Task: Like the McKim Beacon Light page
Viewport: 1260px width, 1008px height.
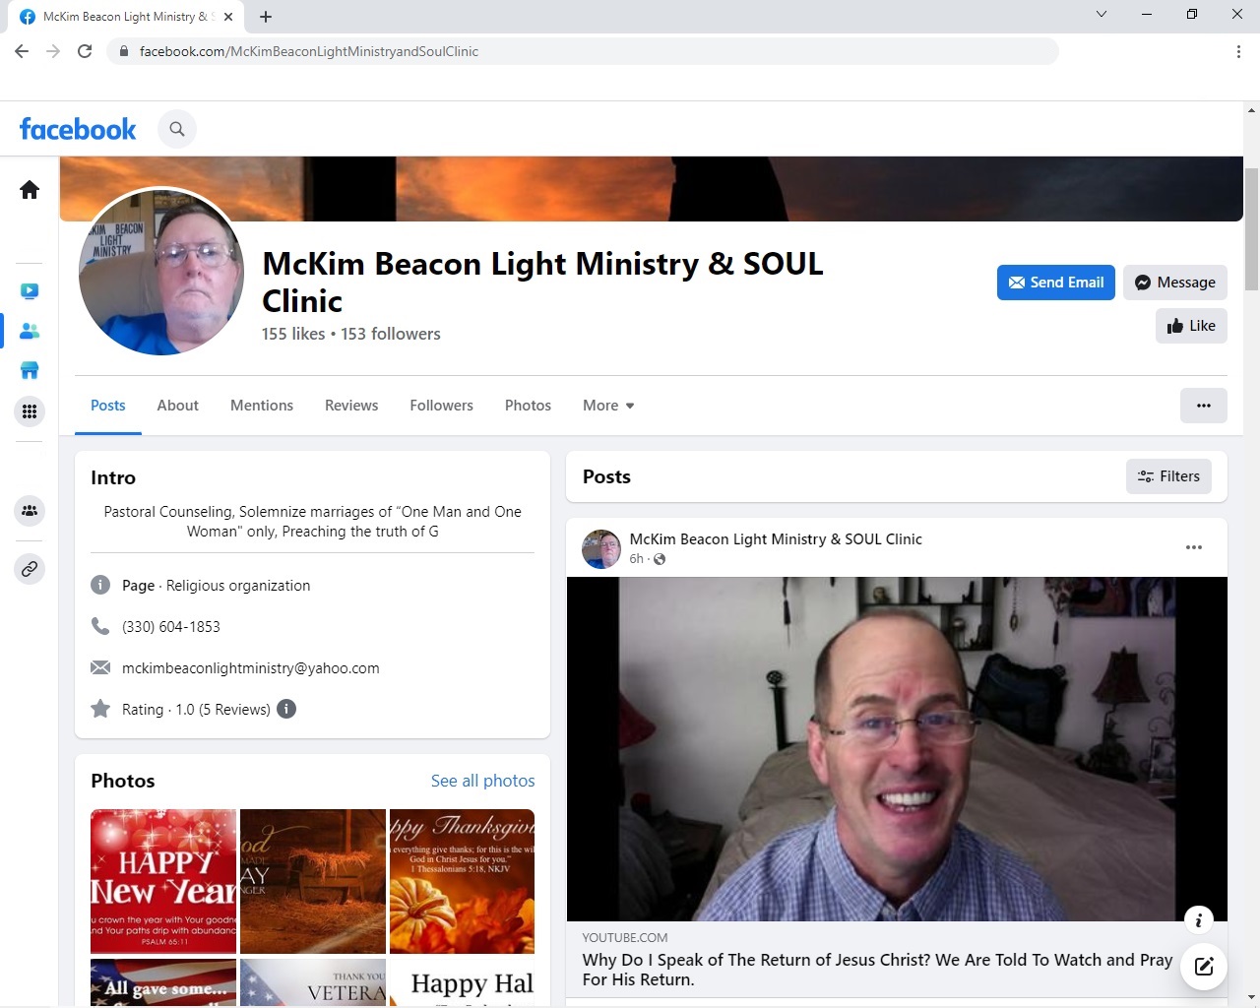Action: 1191,326
